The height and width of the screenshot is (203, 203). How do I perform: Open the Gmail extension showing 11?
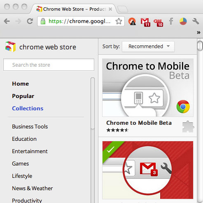145,22
